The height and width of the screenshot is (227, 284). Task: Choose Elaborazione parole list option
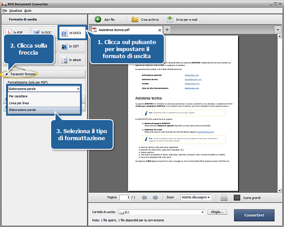coord(44,110)
